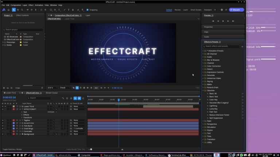Screen dimensions: 280x157
Task: Click Toggle Switches / Modes
Action: 12,149
